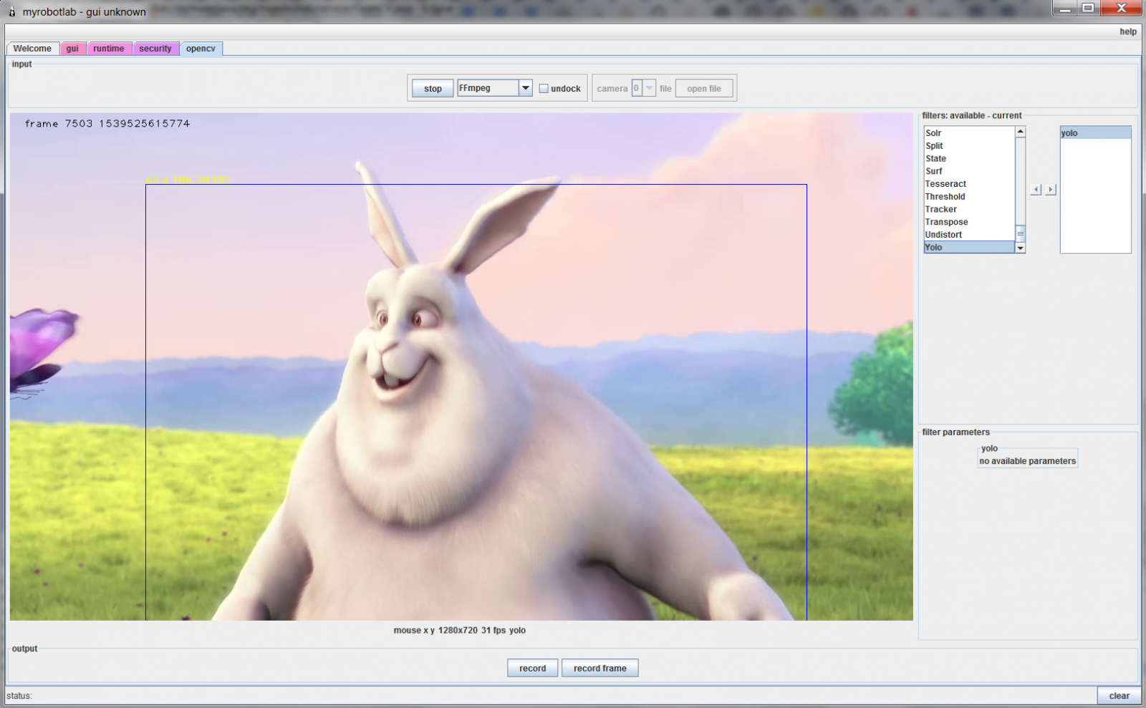Select Yolo in available filters list
The width and height of the screenshot is (1146, 708).
pos(969,248)
